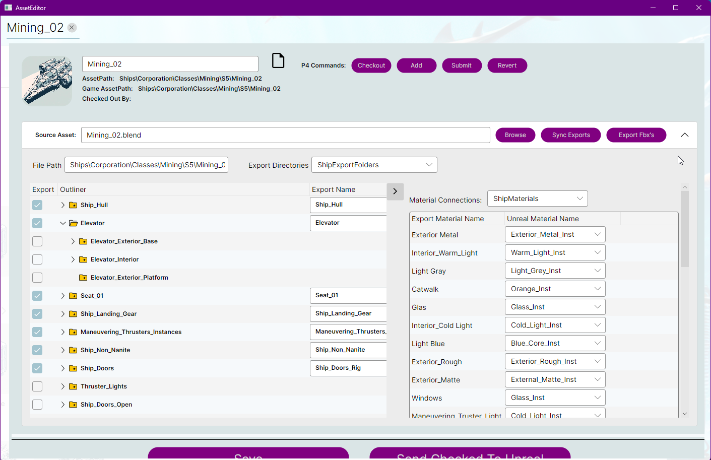Collapse the Elevator tree node
The width and height of the screenshot is (711, 460).
[x=62, y=223]
